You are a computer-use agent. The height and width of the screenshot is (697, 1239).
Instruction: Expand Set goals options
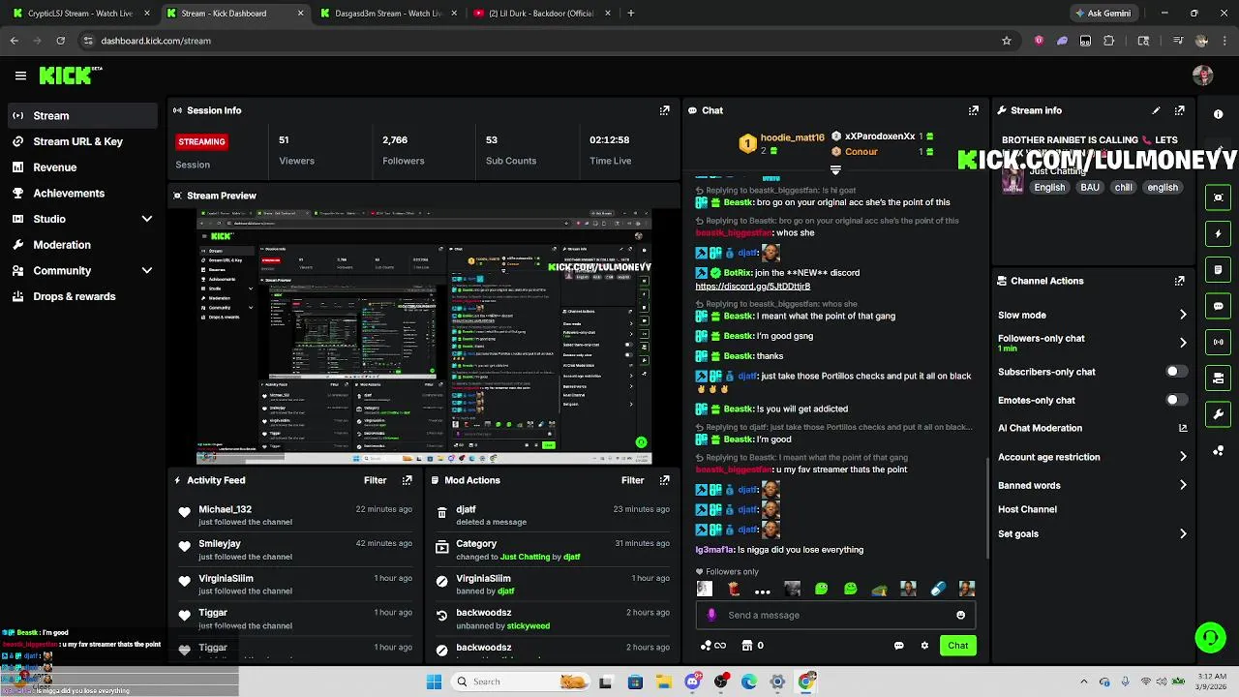tap(1183, 533)
